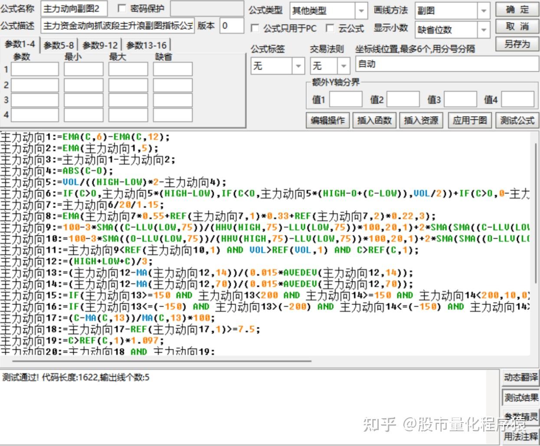Switch to the 参数5-8 tab
This screenshot has width=540, height=446.
59,45
